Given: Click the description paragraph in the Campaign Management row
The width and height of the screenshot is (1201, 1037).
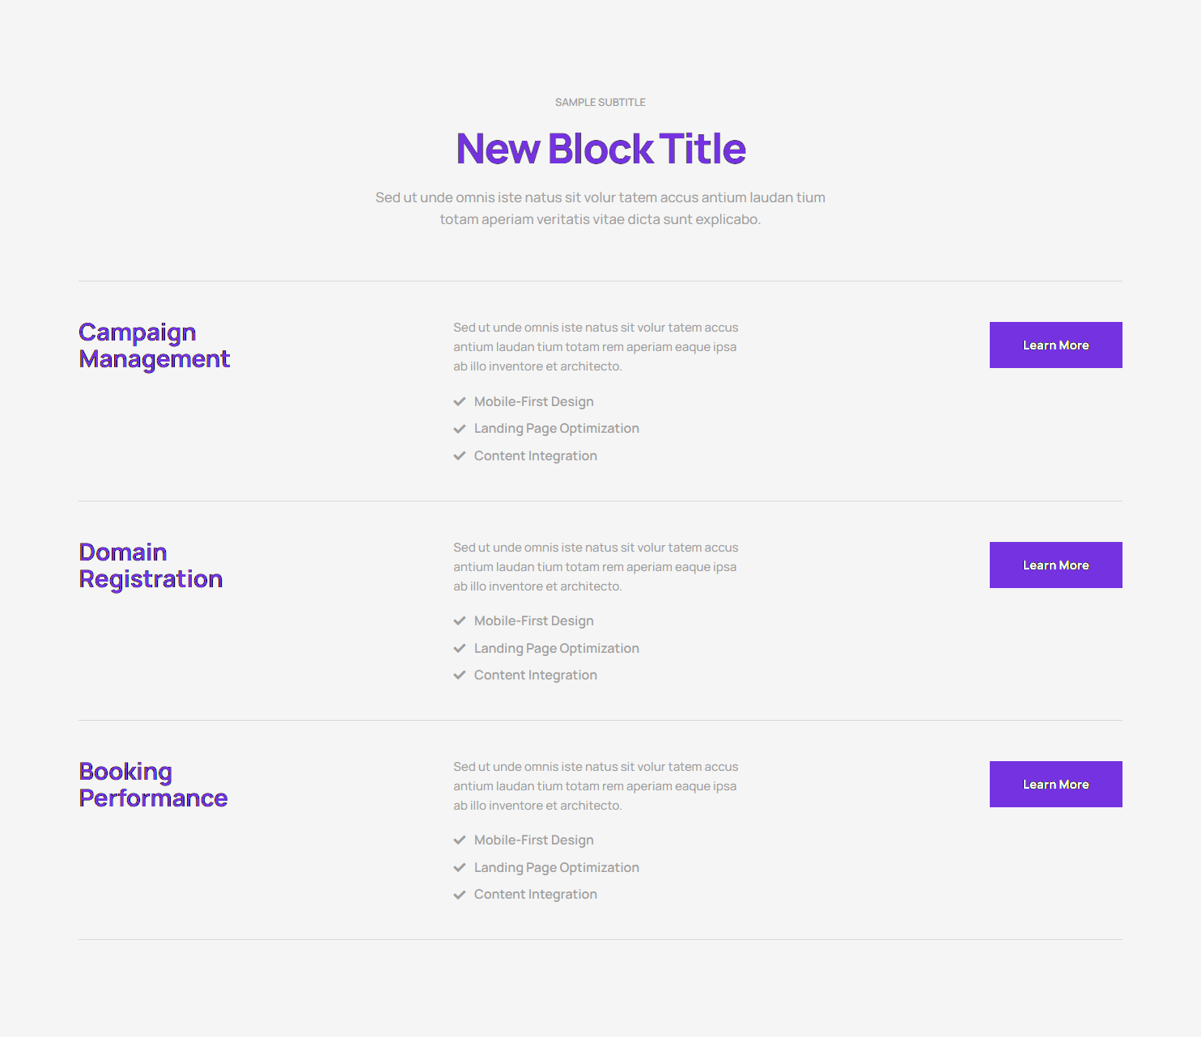Looking at the screenshot, I should pos(596,347).
